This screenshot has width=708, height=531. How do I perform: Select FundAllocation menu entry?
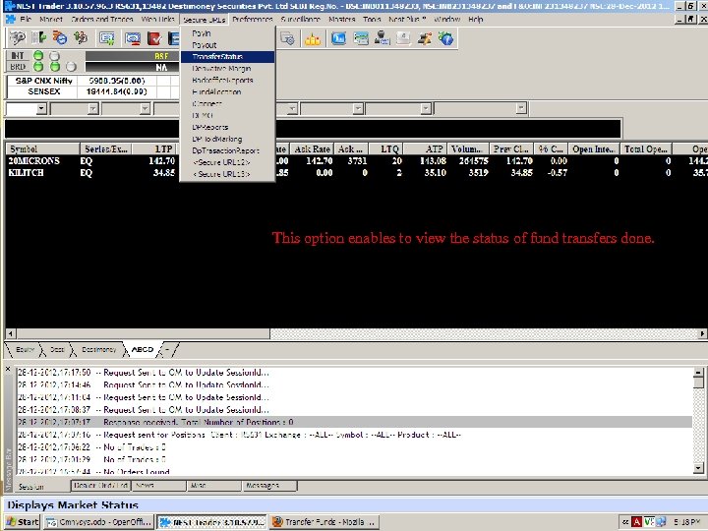point(227,92)
